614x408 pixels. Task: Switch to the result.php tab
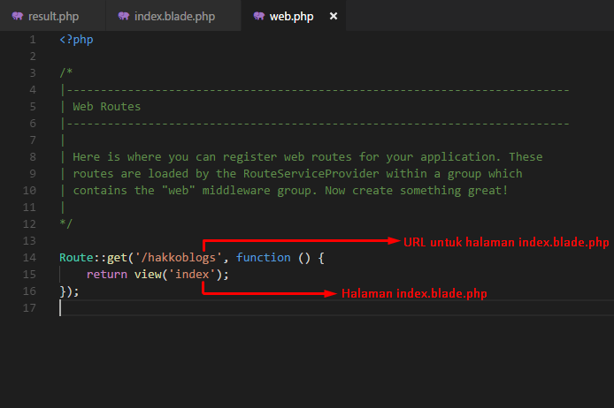(x=53, y=16)
